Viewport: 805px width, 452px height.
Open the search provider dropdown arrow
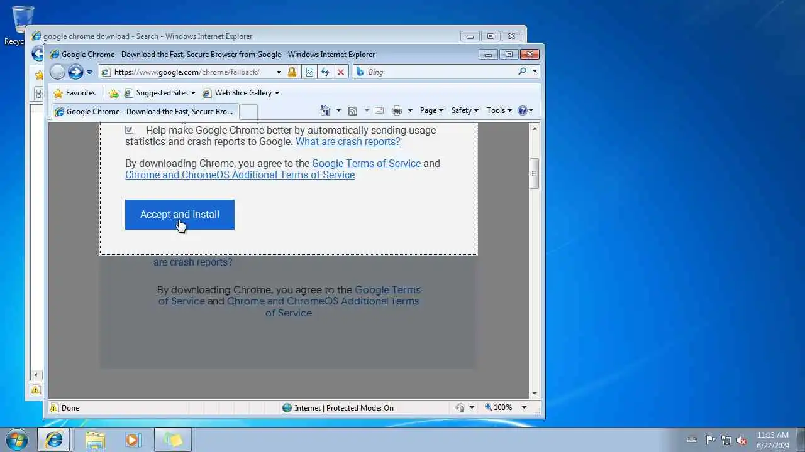535,72
